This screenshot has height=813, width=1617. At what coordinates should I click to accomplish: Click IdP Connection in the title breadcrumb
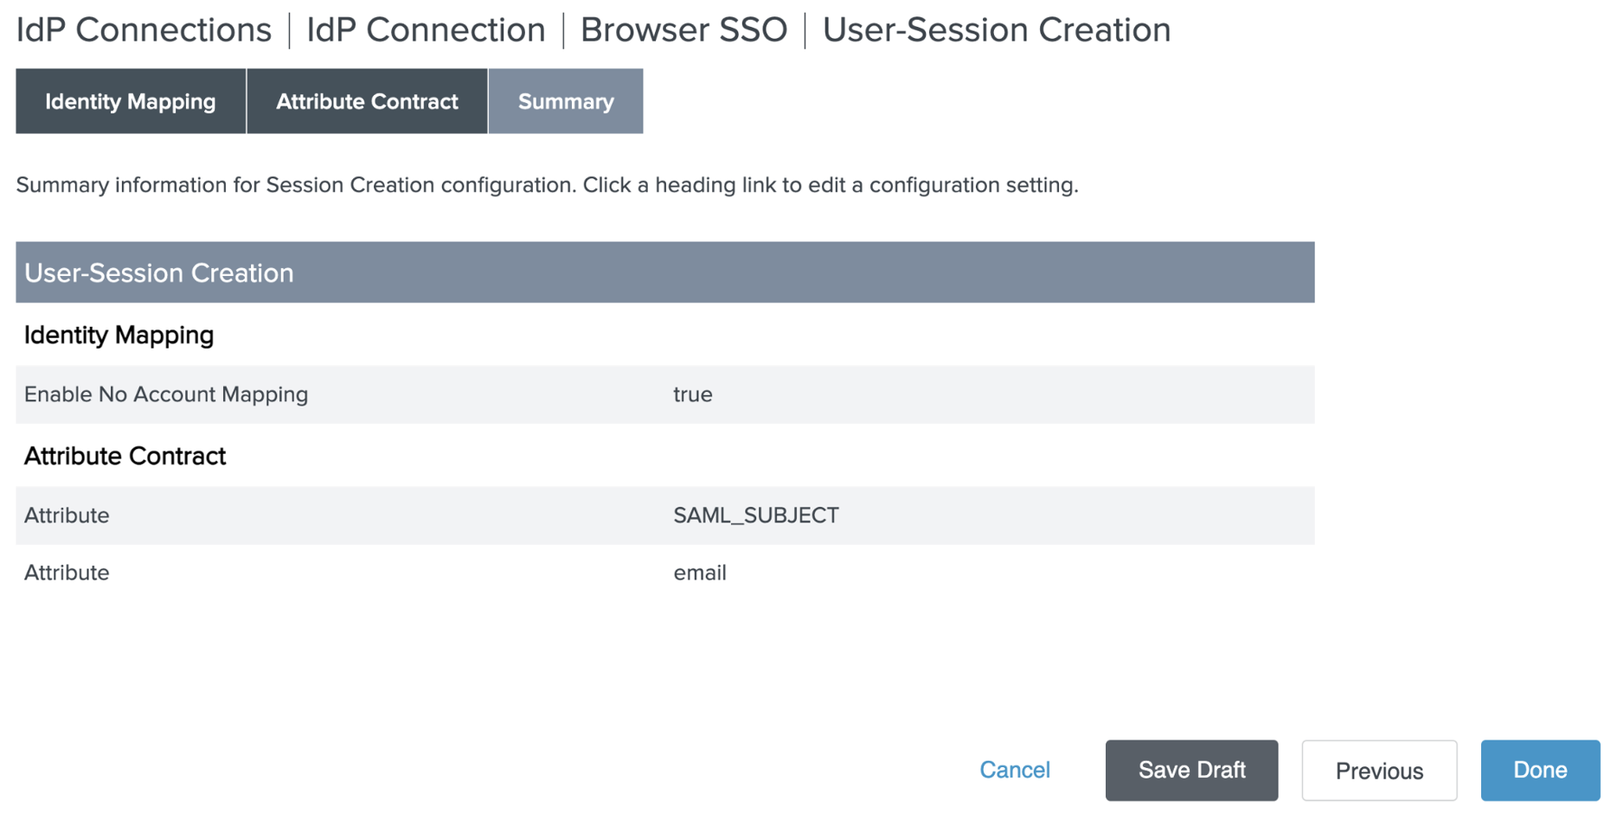tap(426, 30)
